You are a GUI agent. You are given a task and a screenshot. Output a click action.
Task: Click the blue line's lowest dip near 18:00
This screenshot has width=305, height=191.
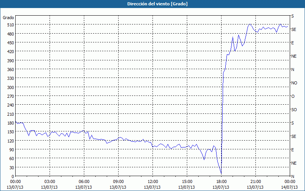click(x=221, y=173)
